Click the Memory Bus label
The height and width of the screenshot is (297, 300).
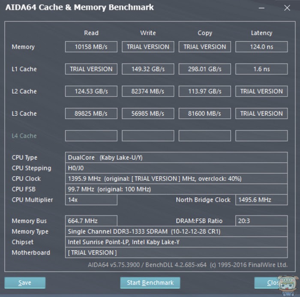point(29,221)
